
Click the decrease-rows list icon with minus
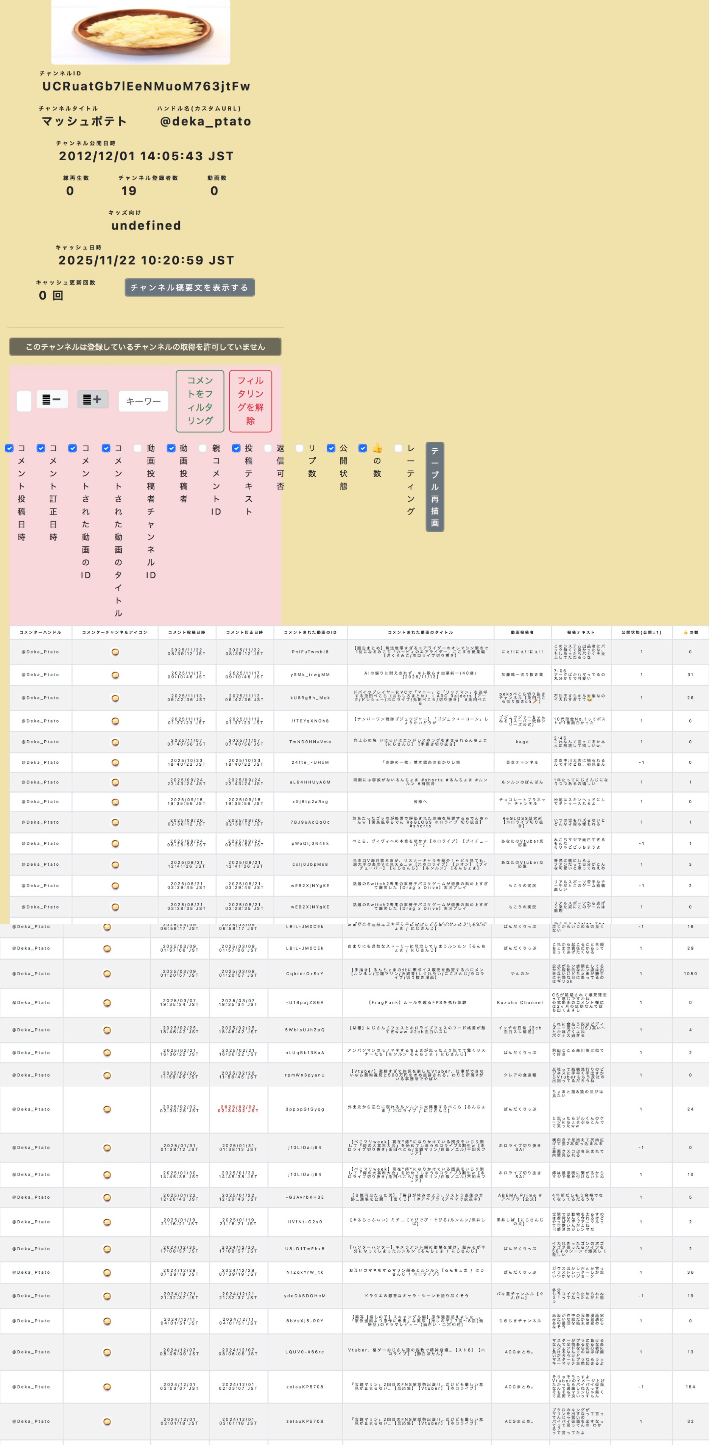tap(52, 399)
